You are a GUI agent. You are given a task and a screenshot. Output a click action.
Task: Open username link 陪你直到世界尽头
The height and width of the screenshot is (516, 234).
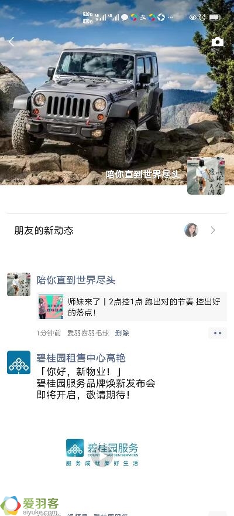(76, 280)
